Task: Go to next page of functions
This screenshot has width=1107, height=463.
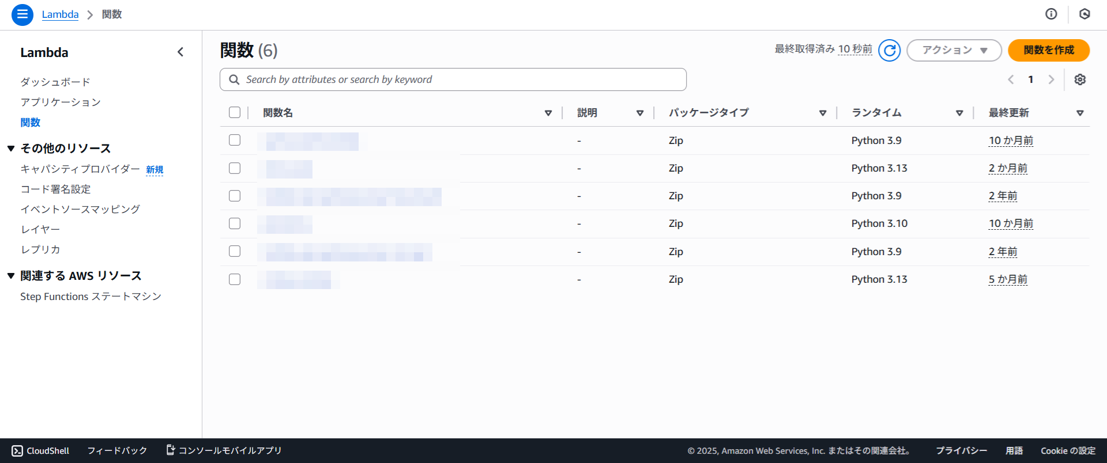Action: pos(1051,79)
